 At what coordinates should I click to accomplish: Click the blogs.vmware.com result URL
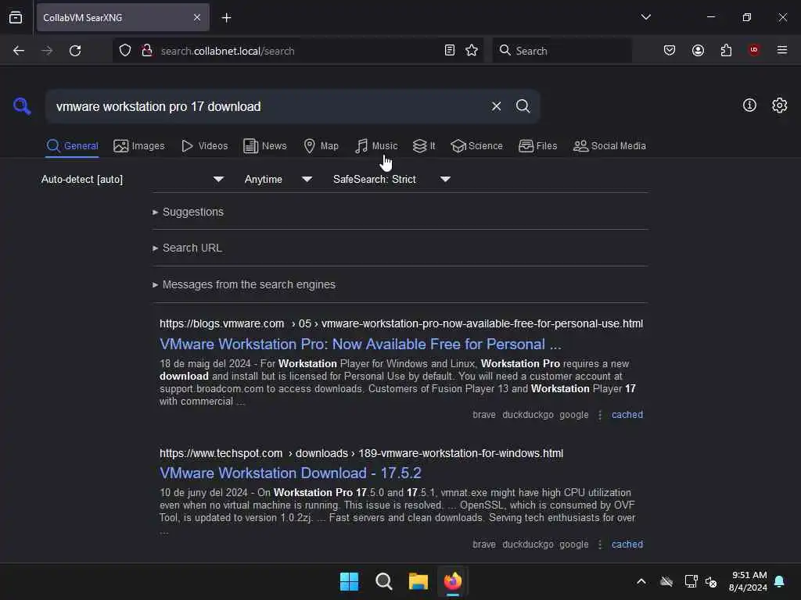tap(401, 323)
